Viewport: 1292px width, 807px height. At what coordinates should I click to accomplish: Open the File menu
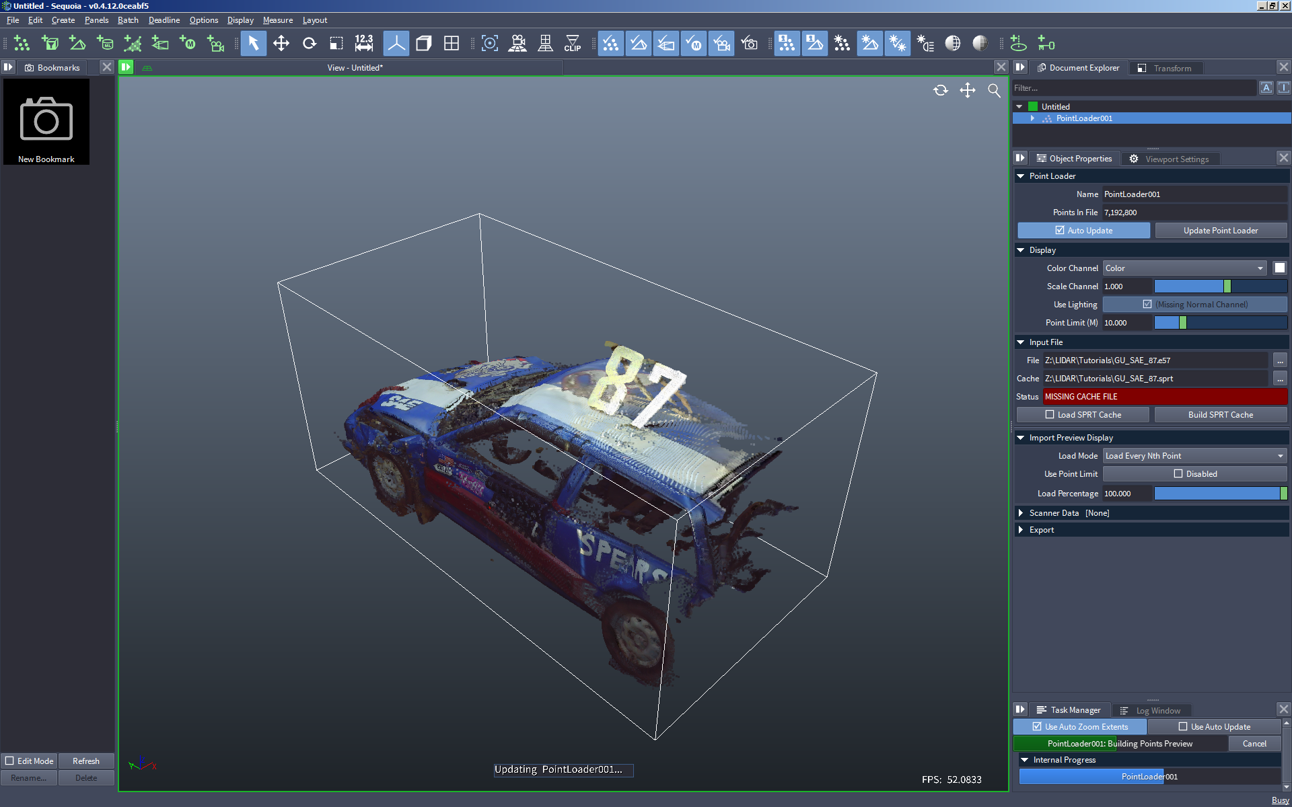pos(13,20)
